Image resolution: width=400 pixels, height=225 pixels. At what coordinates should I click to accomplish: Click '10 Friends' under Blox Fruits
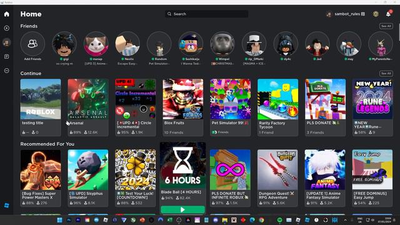(x=174, y=132)
